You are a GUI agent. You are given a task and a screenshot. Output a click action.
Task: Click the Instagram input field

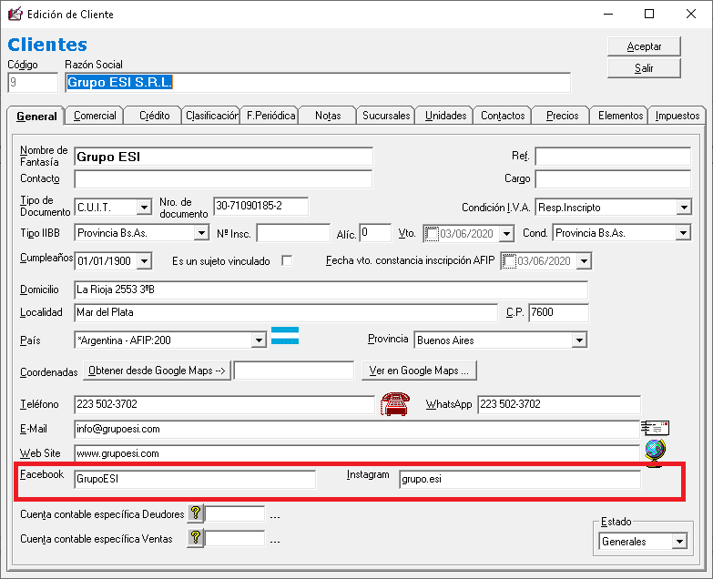519,480
